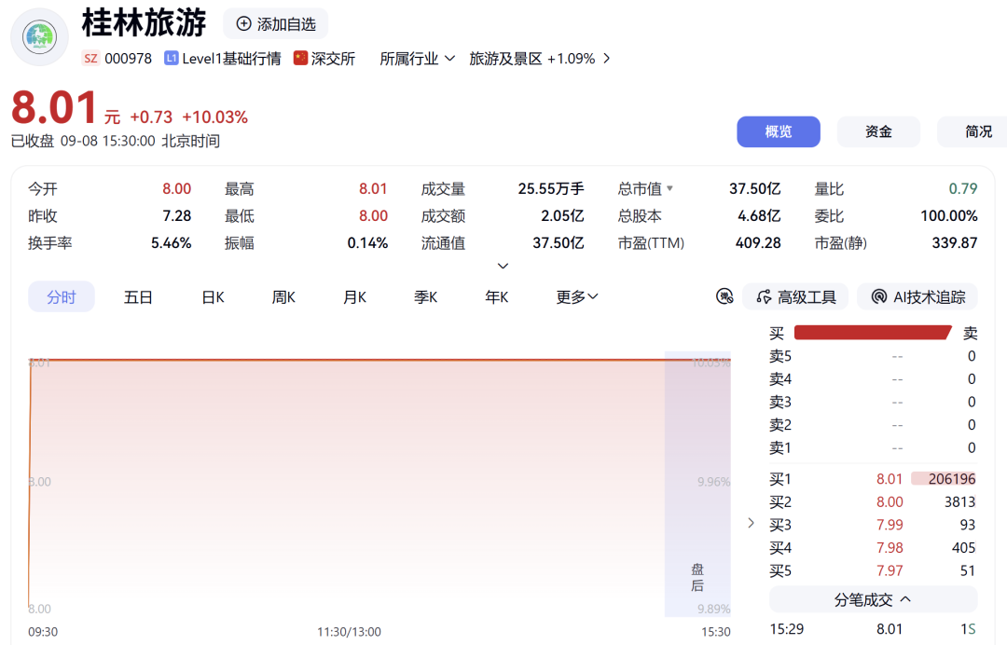Click the 盘后 after-hours chart region

click(x=697, y=484)
